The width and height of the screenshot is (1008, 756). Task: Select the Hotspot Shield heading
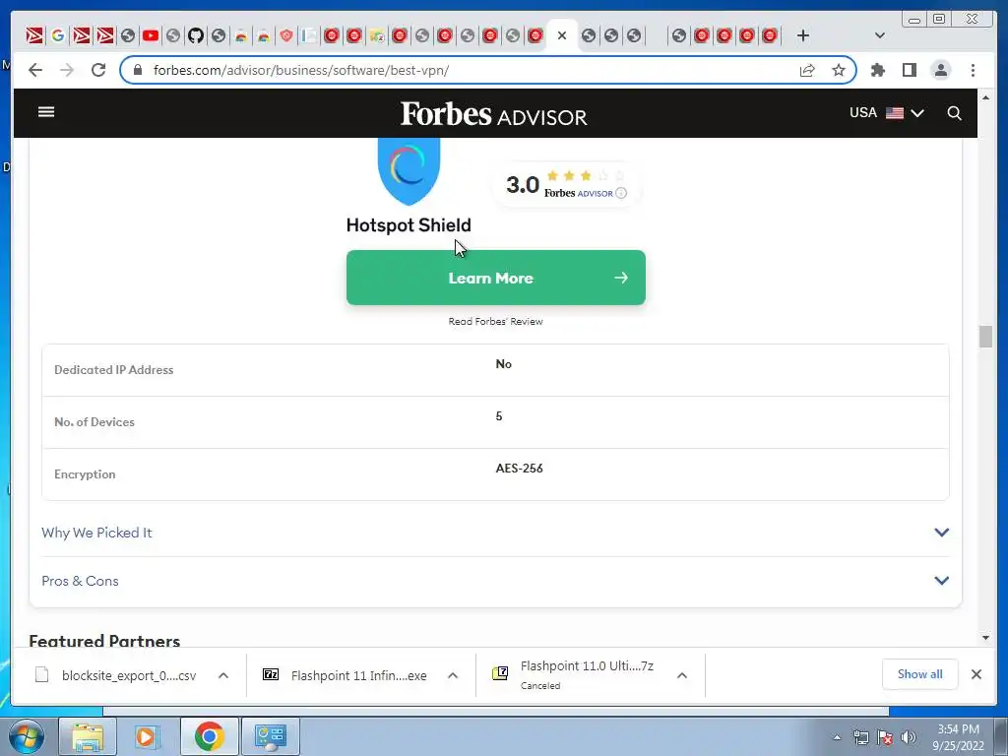(409, 225)
